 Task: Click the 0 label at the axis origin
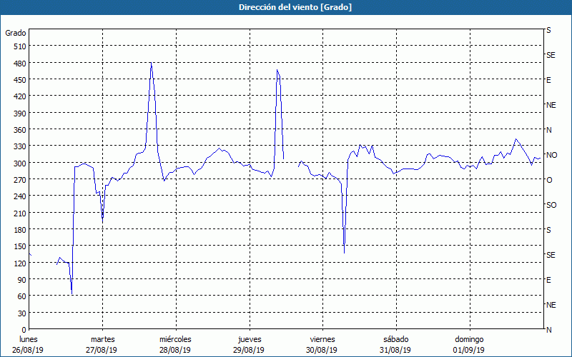tap(24, 330)
